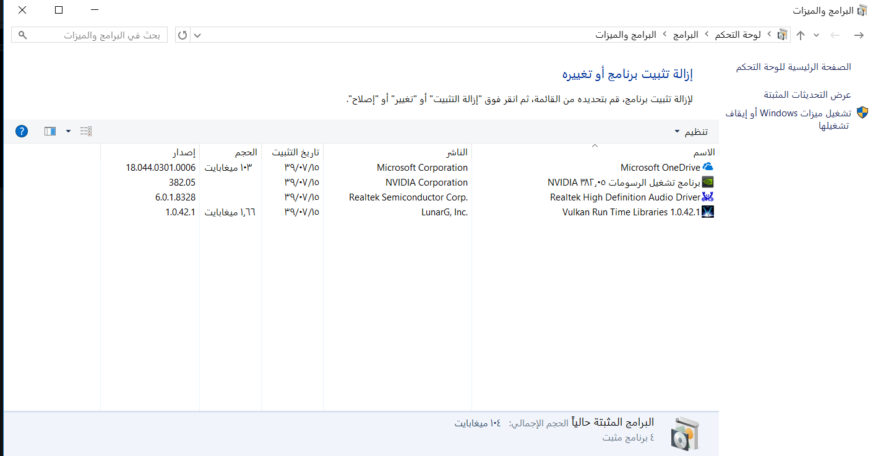
Task: Click total size ١٠٤ ميغابايت in details pane
Action: pos(477,423)
